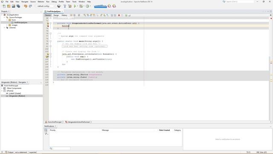Click the second profiler icon beside memory bar

click(x=114, y=6)
